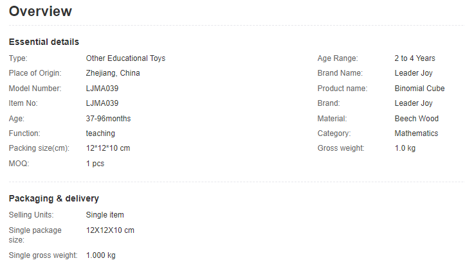Click the teaching function value

tap(100, 133)
